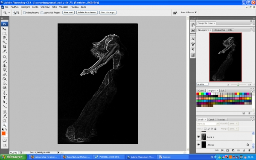Select the Lasso tool
This screenshot has height=160, width=256.
pos(4,38)
